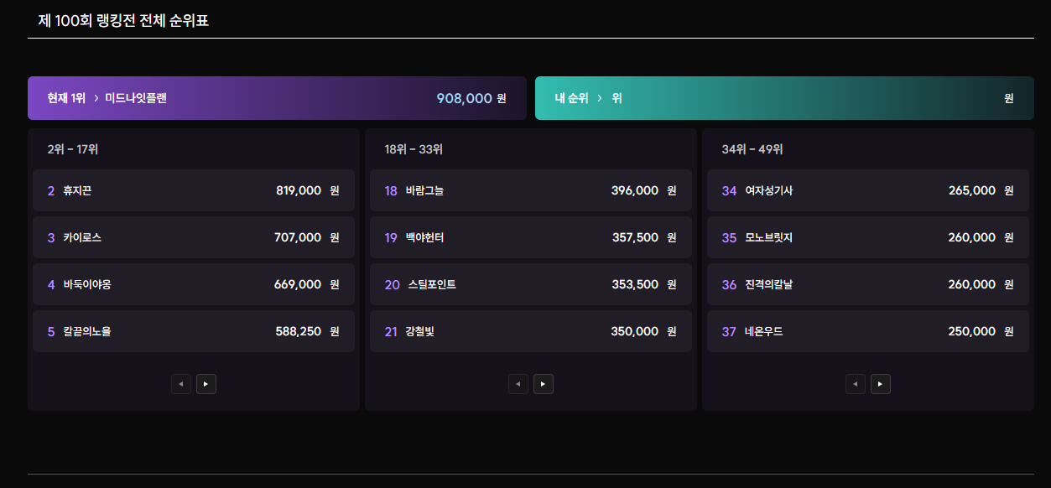Click previous page arrow under 2위-17위 list
Image resolution: width=1051 pixels, height=488 pixels.
click(x=181, y=384)
